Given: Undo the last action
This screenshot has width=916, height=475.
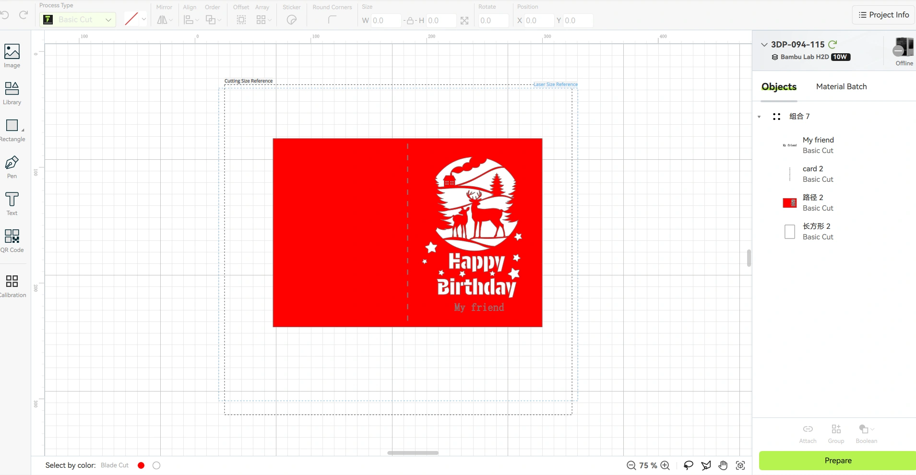Looking at the screenshot, I should (5, 15).
